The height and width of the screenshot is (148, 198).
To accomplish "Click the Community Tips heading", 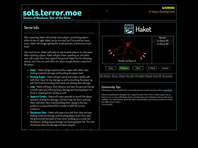I will (x=111, y=87).
